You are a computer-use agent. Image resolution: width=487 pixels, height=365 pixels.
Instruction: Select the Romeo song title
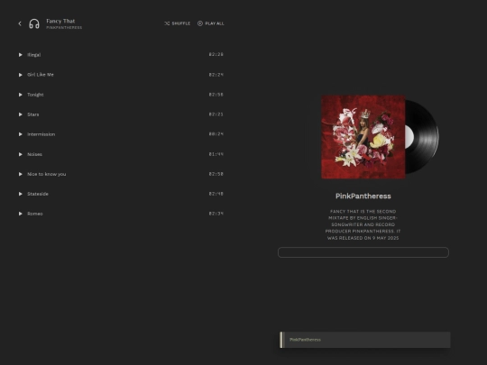pos(35,214)
